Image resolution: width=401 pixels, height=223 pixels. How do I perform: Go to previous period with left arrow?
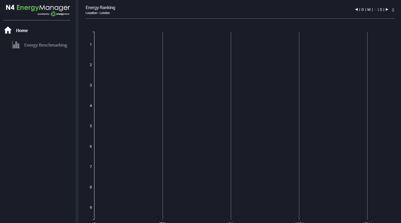pos(356,10)
